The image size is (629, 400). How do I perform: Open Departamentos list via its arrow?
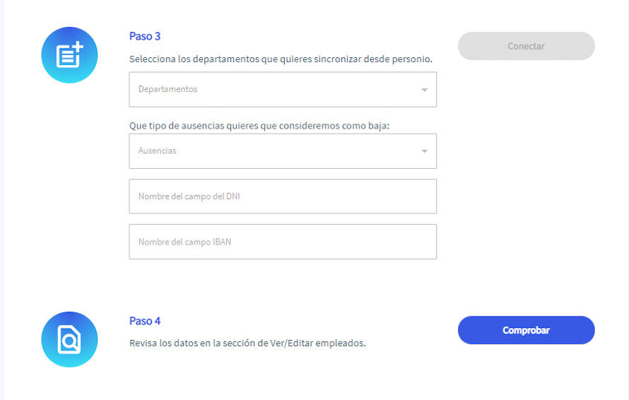coord(425,90)
